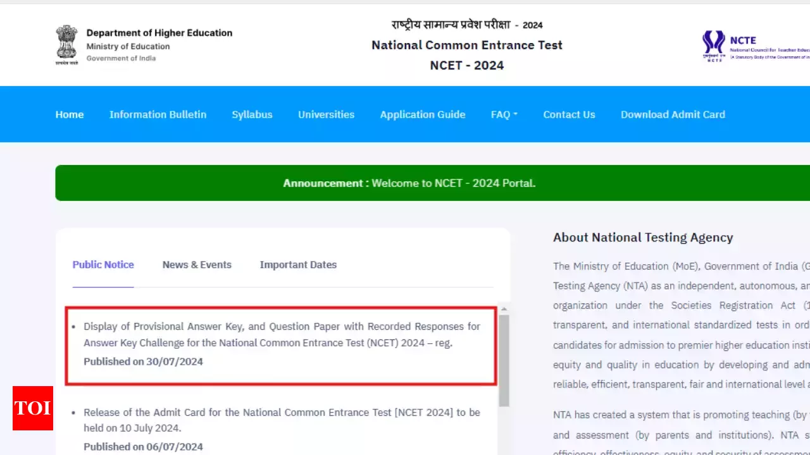Select the Public Notice tab

click(103, 265)
